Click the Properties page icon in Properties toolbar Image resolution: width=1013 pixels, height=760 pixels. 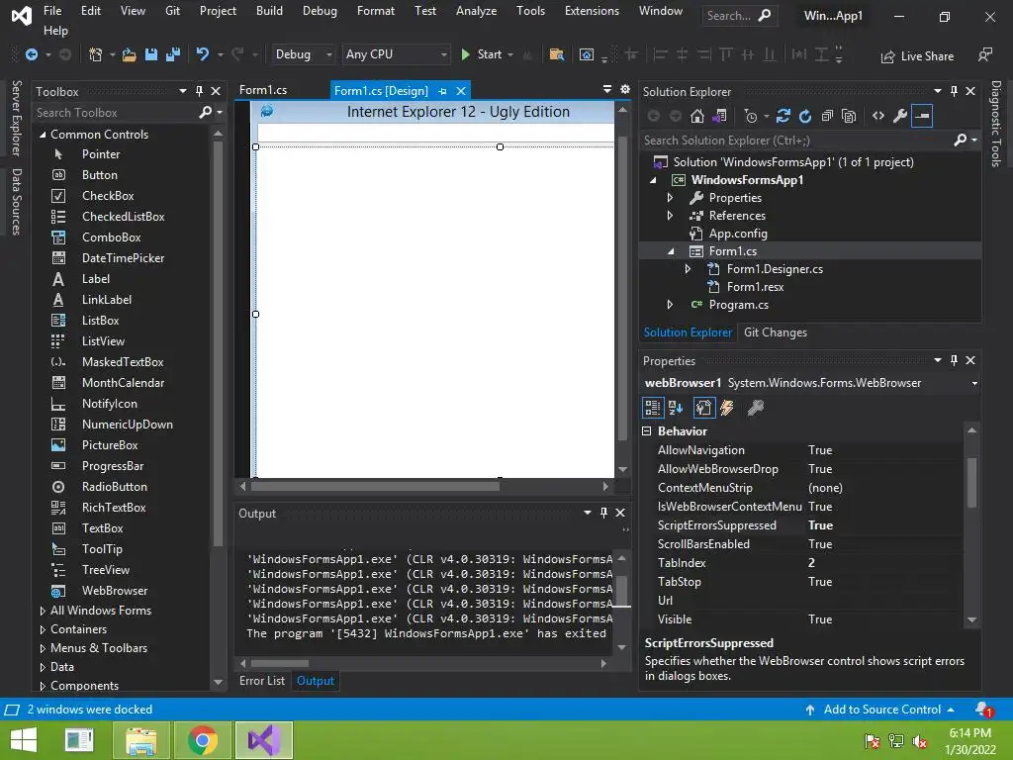point(703,408)
